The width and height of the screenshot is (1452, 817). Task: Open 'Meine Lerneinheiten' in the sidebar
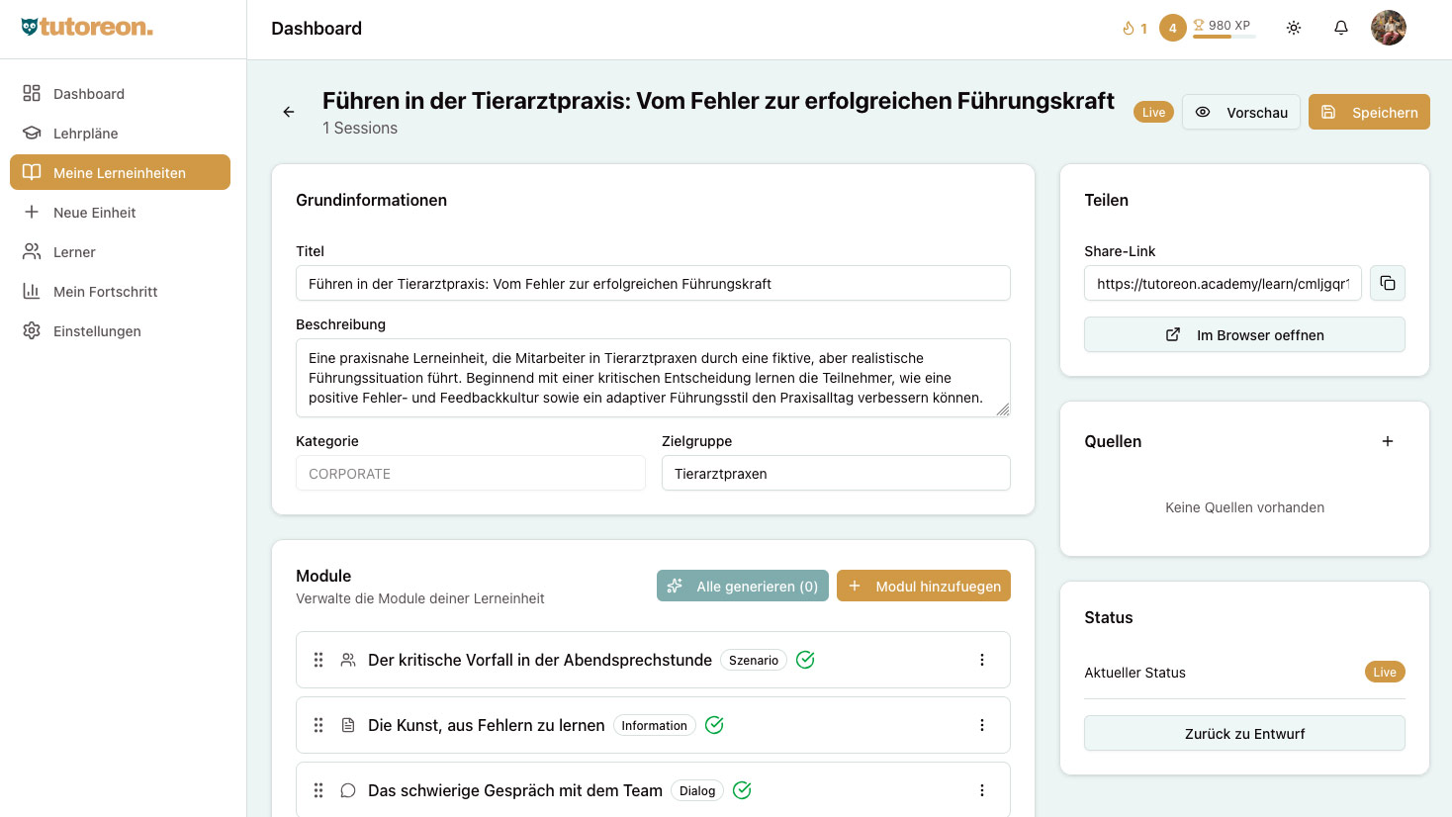[x=119, y=172]
